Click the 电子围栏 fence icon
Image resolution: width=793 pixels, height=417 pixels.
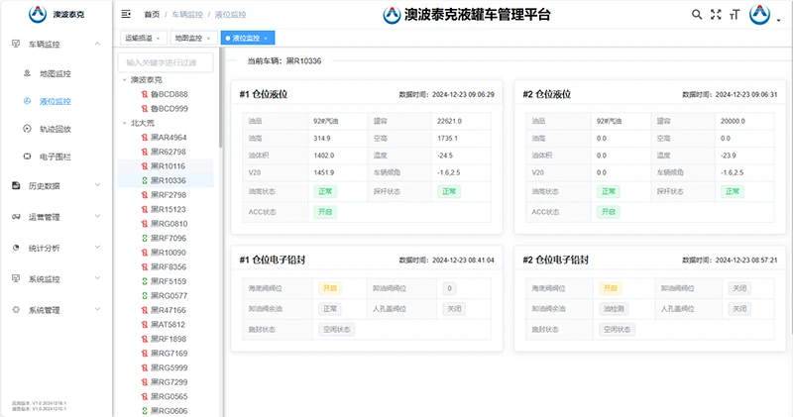(28, 156)
